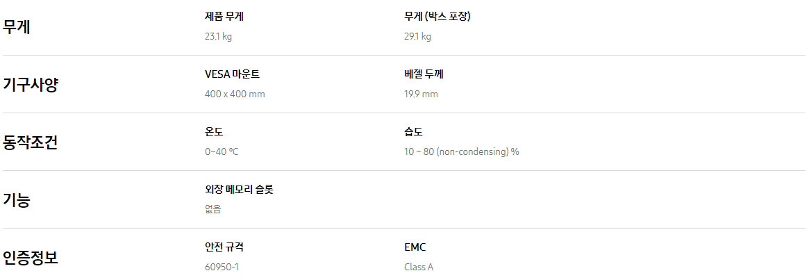This screenshot has width=809, height=280.
Task: Click the 무게 (박스 포장) label
Action: pyautogui.click(x=437, y=17)
